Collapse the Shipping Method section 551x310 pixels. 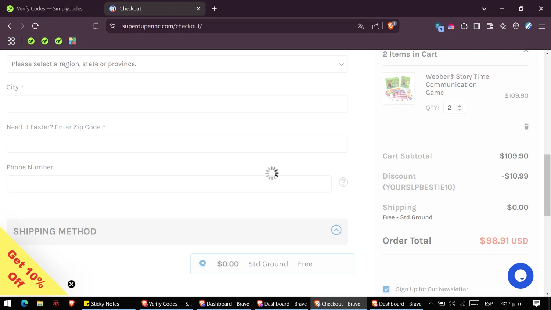336,230
